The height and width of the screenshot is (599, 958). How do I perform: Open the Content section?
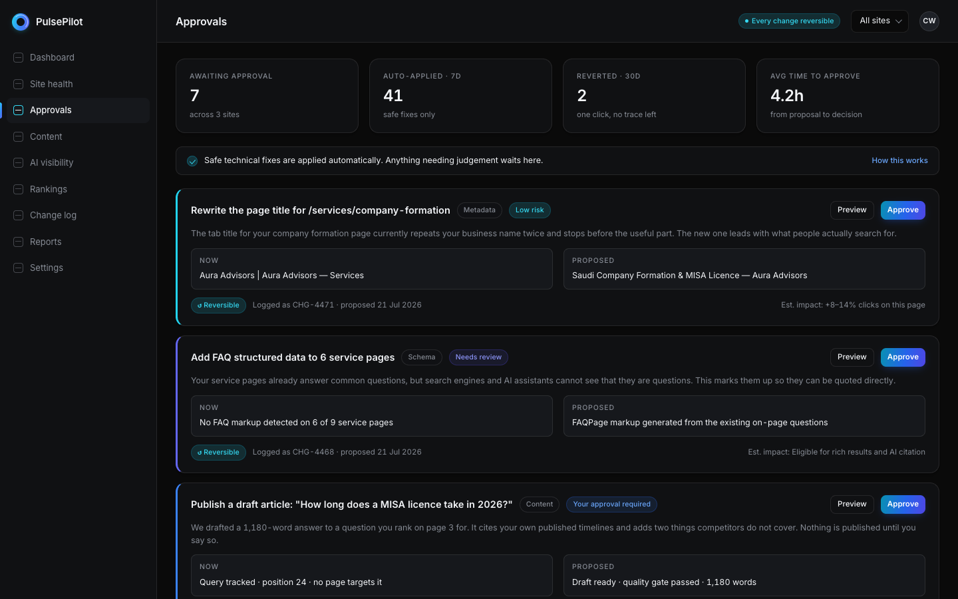click(79, 136)
